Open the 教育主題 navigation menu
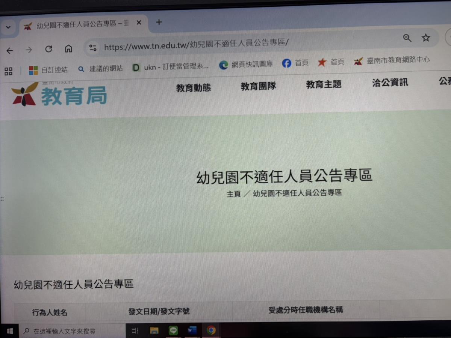 [x=323, y=84]
